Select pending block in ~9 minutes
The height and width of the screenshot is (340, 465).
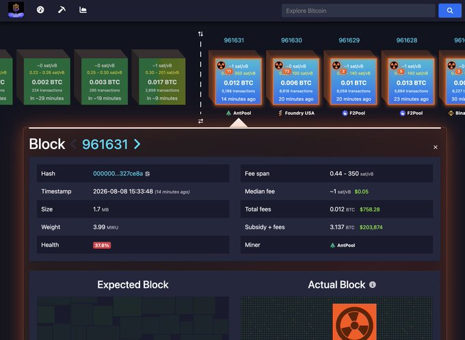pos(162,81)
